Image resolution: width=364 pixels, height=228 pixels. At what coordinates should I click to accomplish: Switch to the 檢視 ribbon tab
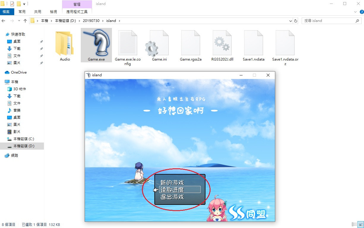tap(53, 12)
